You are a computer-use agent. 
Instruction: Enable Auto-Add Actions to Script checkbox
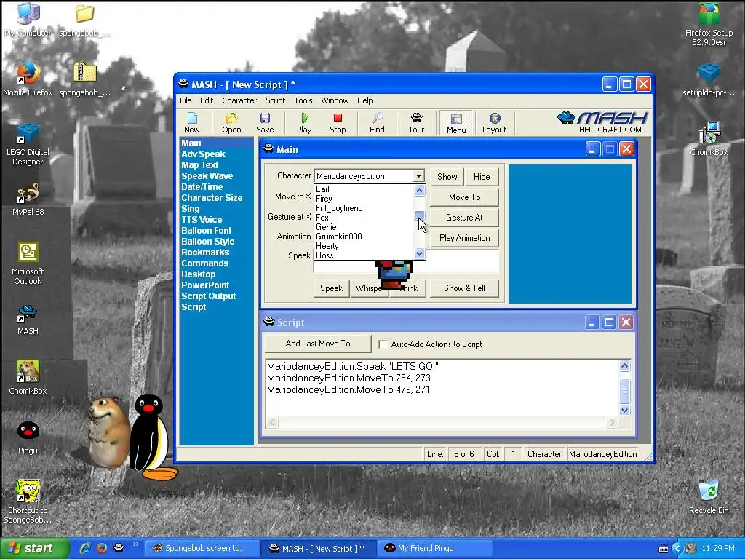[x=383, y=344]
